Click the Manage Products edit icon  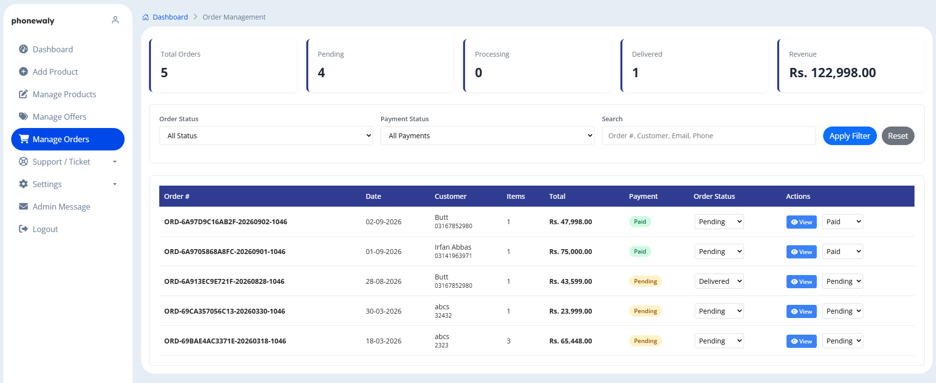(23, 94)
